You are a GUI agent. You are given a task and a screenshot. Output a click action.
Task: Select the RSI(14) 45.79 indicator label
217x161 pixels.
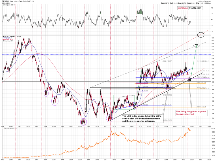pyautogui.click(x=9, y=5)
